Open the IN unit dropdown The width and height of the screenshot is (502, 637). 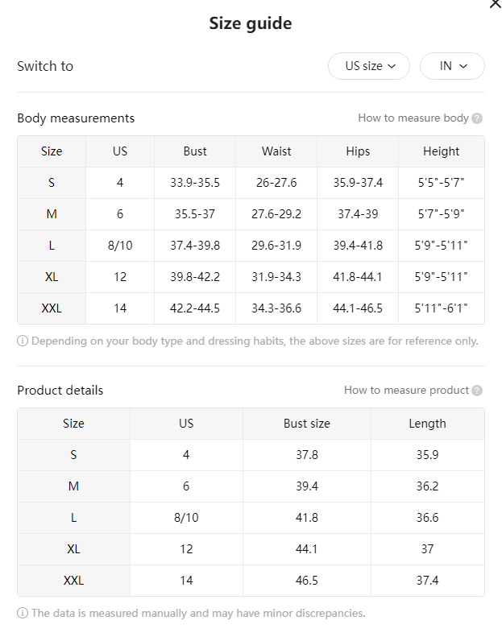[x=452, y=66]
